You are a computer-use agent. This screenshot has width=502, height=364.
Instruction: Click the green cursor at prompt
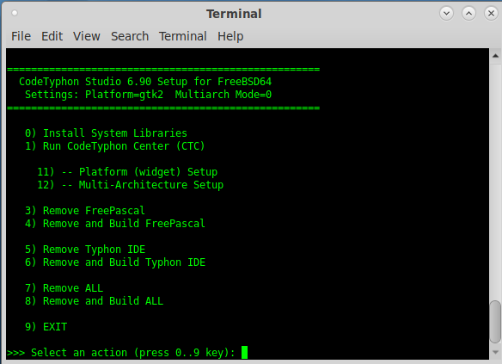(244, 353)
